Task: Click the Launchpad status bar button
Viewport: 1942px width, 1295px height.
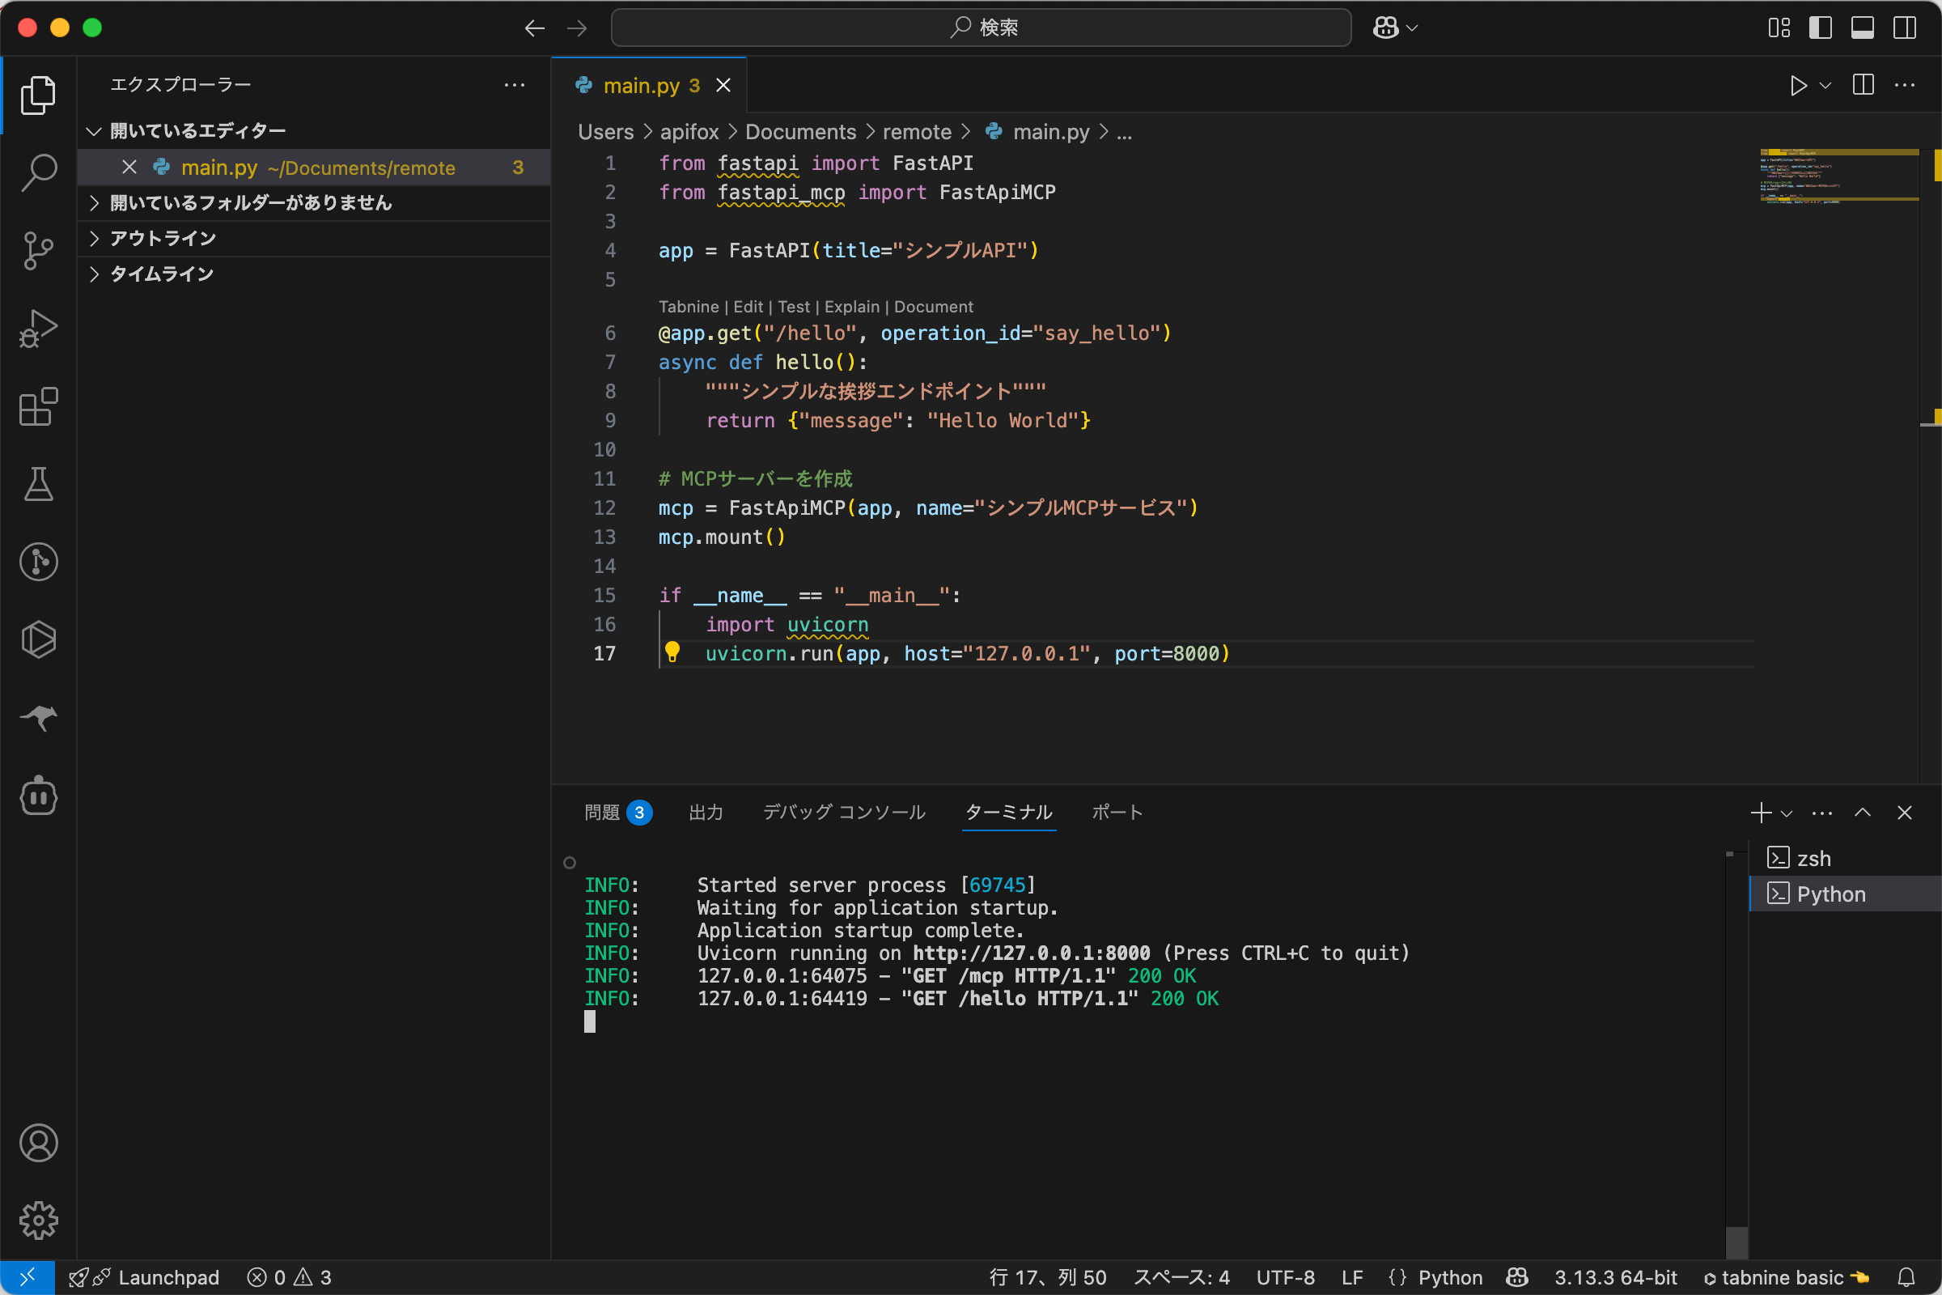Action: pos(168,1278)
